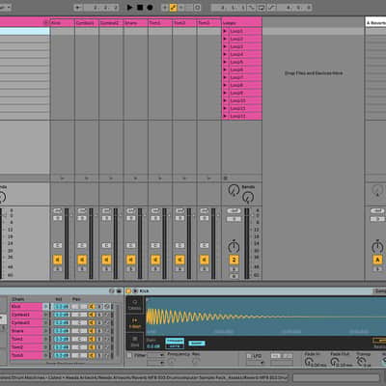The width and height of the screenshot is (386, 386).
Task: Toggle the Tom2 chain speaker activator
Action: click(x=92, y=347)
